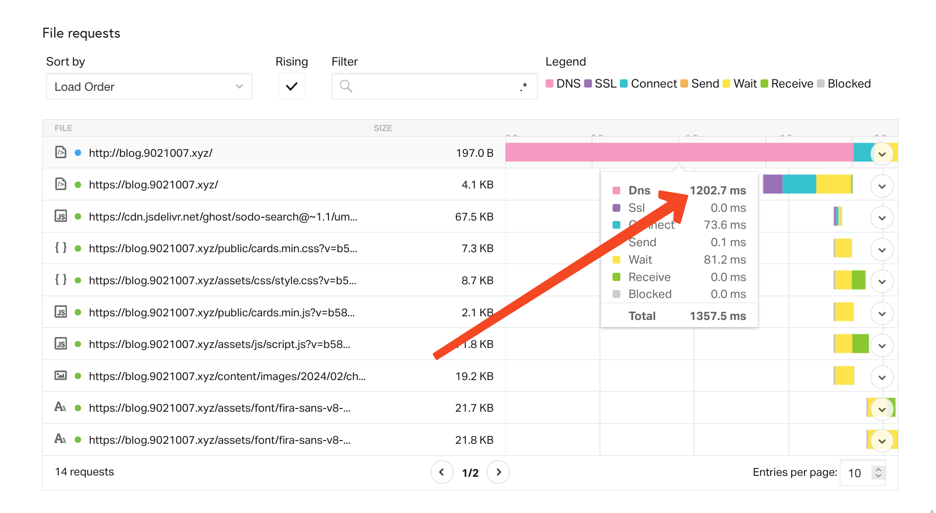Click the 197.0 B size cell
Viewport: 936px width, 513px height.
pyautogui.click(x=475, y=153)
